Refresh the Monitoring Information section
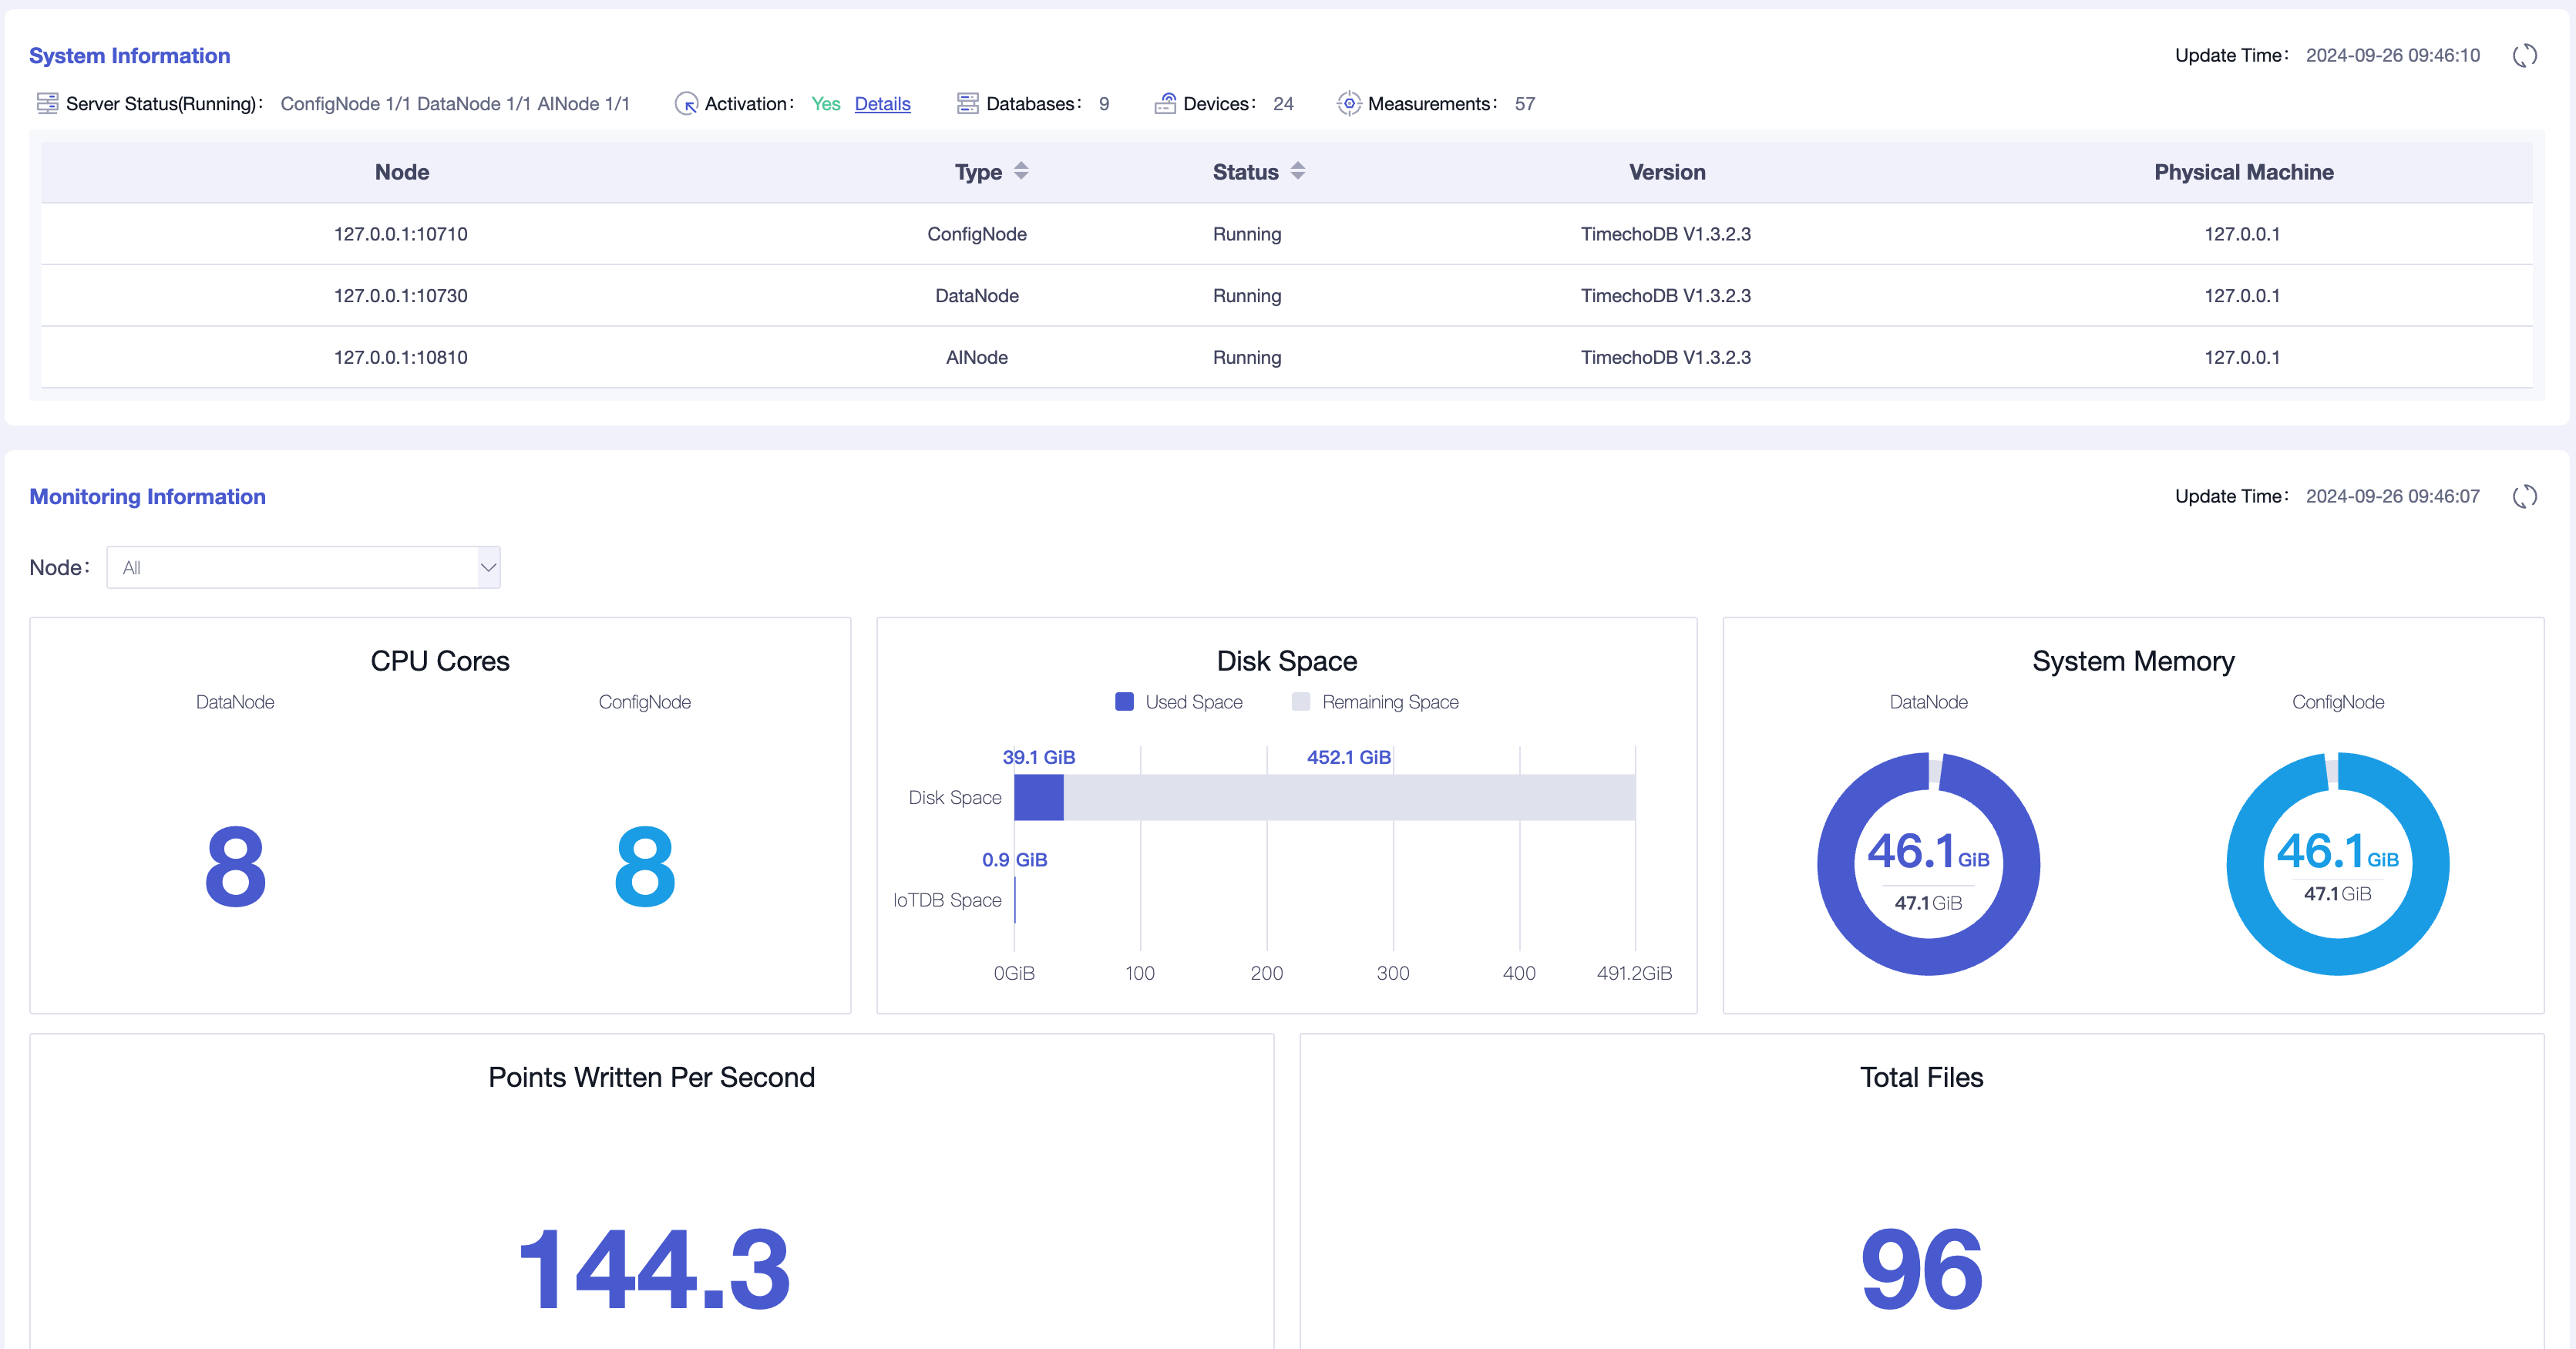 2524,497
